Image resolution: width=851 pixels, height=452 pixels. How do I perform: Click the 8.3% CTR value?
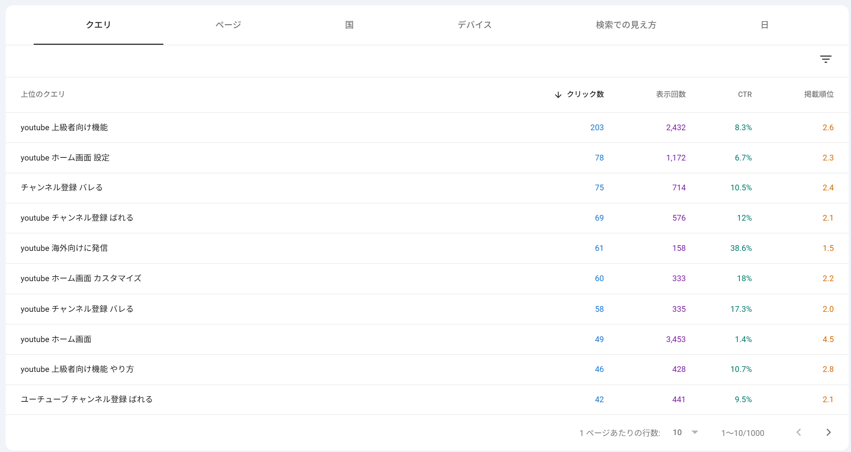point(743,128)
